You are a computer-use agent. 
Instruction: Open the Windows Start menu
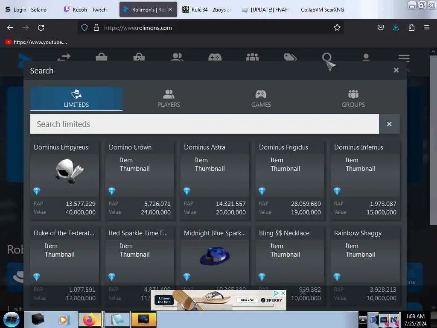[12, 319]
